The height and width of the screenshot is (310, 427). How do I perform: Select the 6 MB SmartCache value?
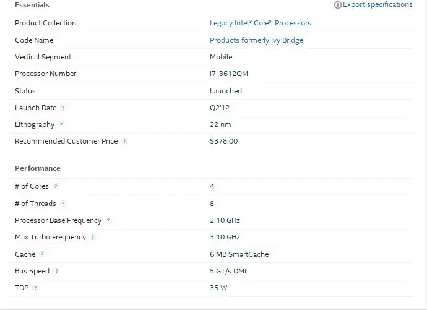click(x=239, y=254)
